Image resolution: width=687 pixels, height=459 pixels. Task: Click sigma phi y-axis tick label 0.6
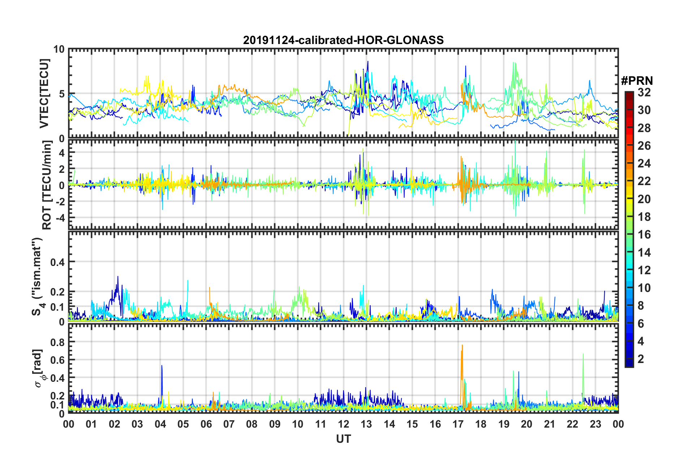coord(57,360)
